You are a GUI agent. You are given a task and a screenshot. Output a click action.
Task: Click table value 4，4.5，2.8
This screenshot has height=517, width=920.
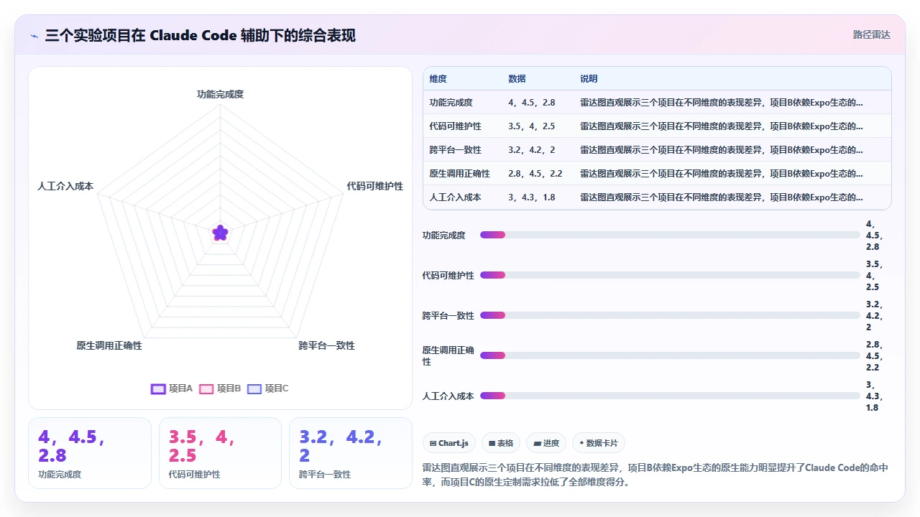tap(532, 103)
